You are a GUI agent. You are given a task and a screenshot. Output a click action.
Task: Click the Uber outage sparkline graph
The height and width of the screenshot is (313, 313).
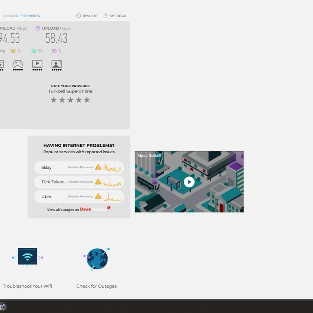coord(112,197)
